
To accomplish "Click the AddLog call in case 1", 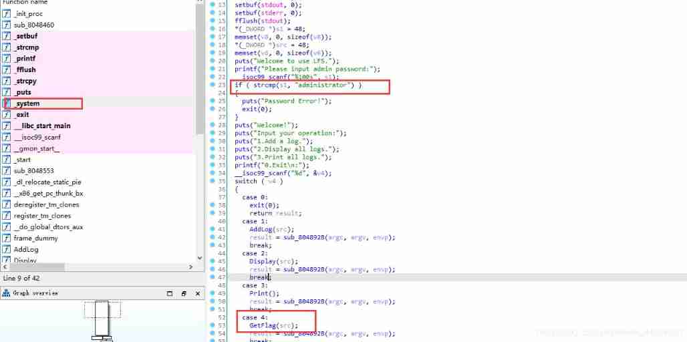I will 271,229.
